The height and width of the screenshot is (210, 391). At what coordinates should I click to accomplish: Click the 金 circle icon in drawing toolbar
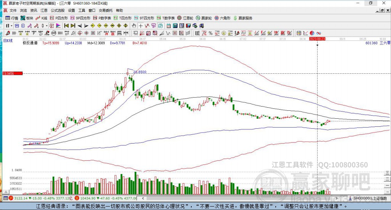224,33
